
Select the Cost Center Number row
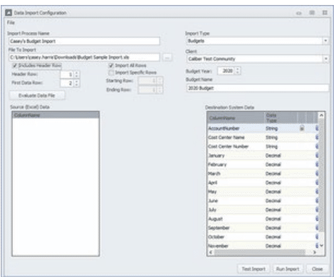[x=263, y=146]
